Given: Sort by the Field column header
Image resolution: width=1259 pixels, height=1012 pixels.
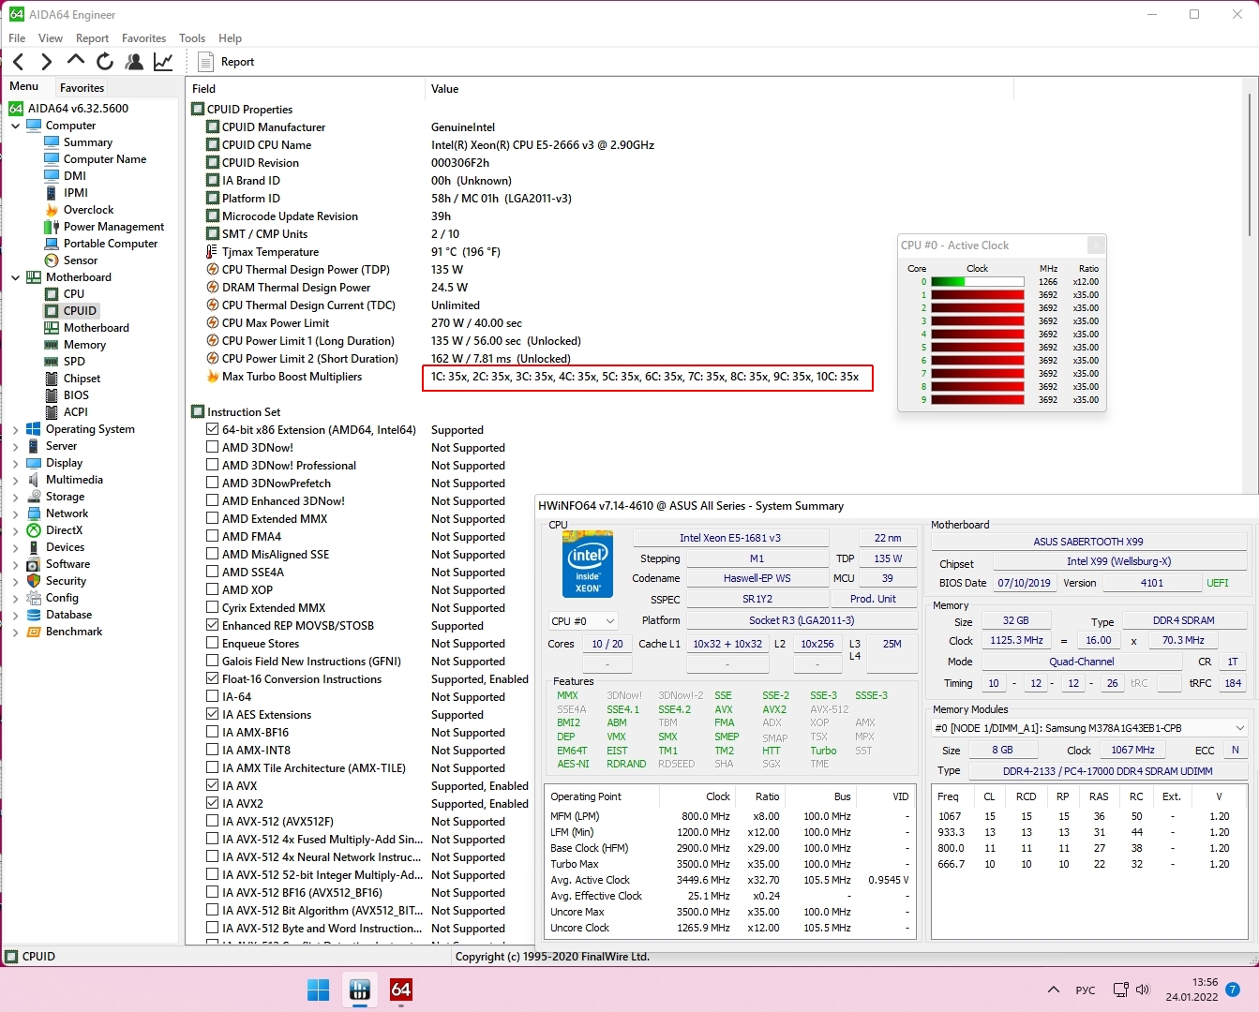Looking at the screenshot, I should pos(305,89).
